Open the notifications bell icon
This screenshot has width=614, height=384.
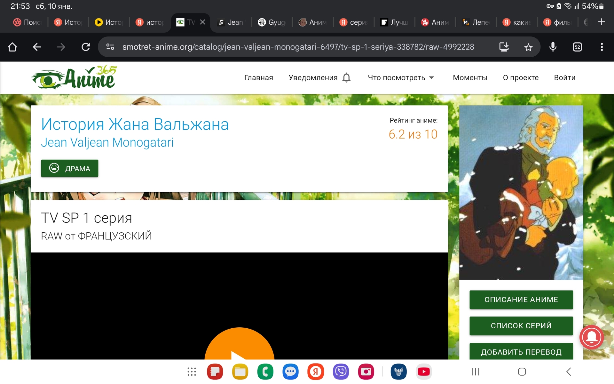(346, 78)
